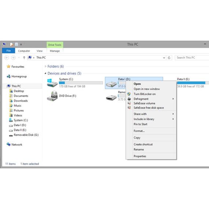Expand the Defragment submenu arrow
Screen dimensions: 209x209
[173, 99]
